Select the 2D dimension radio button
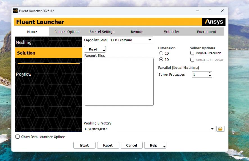Viewport: 249px width, 161px height. coord(161,53)
